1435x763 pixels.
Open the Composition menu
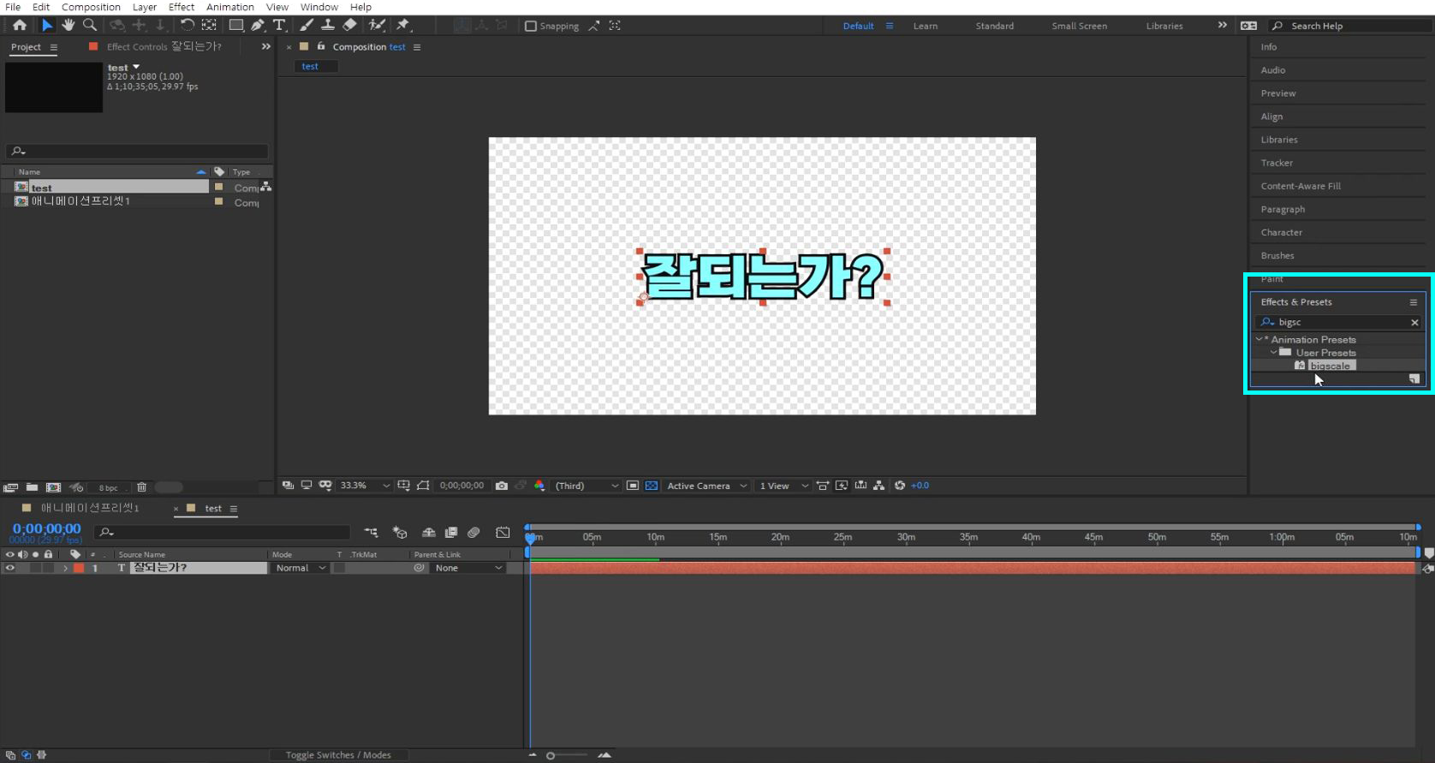pyautogui.click(x=91, y=7)
